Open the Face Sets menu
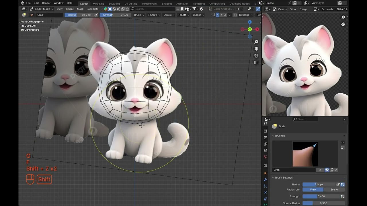The height and width of the screenshot is (206, 367). click(92, 9)
